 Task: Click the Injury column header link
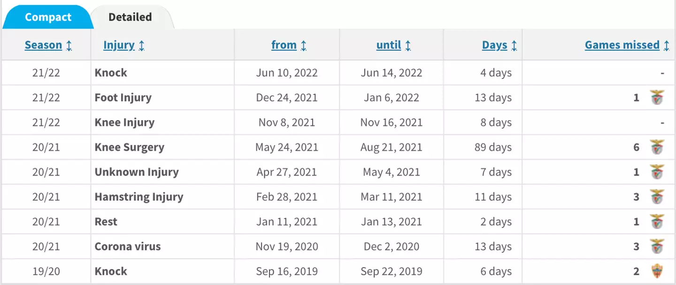(119, 45)
